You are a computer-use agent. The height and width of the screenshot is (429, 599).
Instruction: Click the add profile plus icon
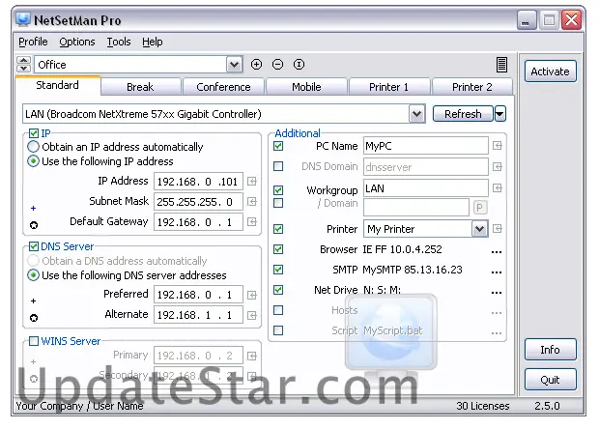pos(256,64)
